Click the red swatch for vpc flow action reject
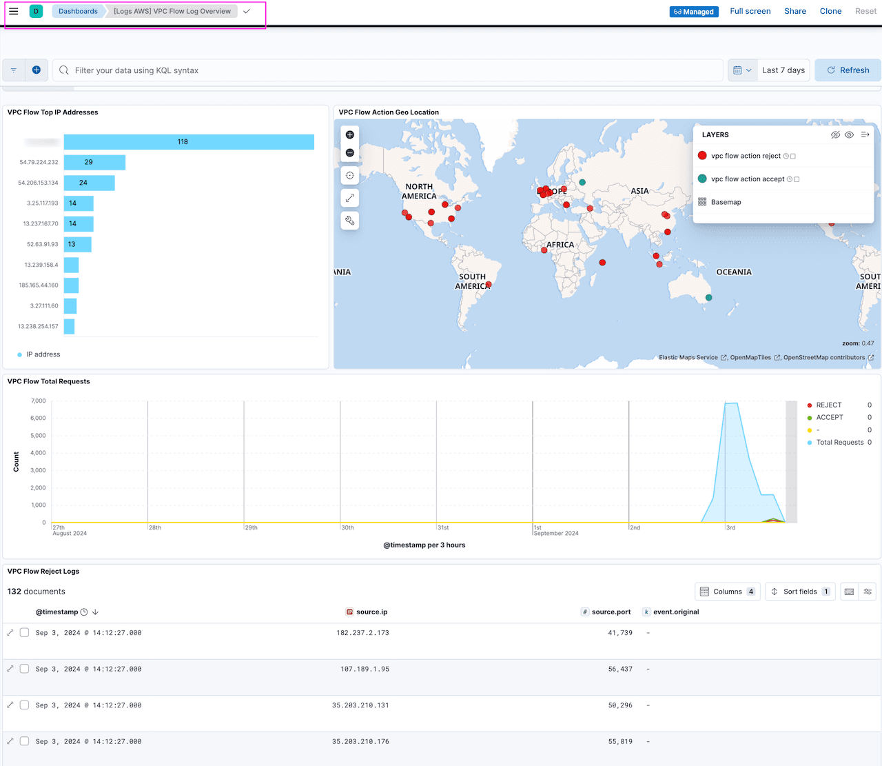 point(702,156)
